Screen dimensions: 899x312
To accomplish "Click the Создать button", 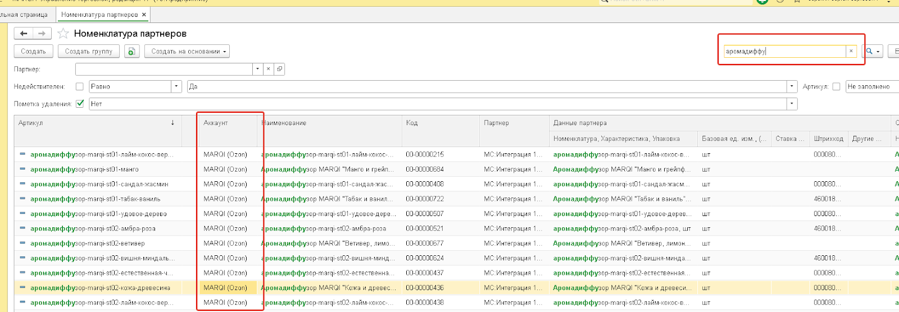I will (x=34, y=51).
